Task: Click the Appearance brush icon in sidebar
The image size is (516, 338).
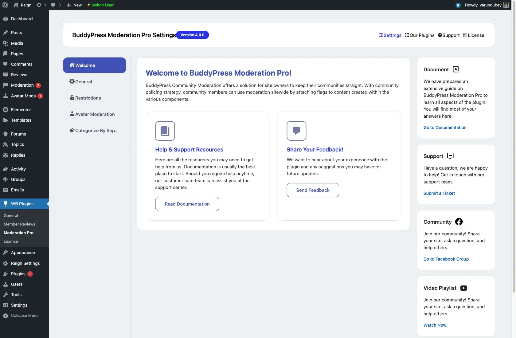Action: point(6,253)
